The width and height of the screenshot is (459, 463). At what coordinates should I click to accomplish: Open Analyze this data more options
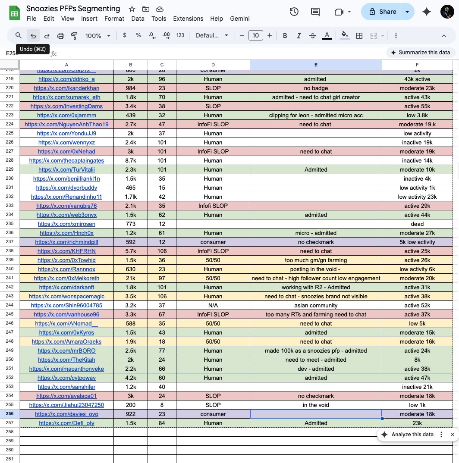point(441,435)
